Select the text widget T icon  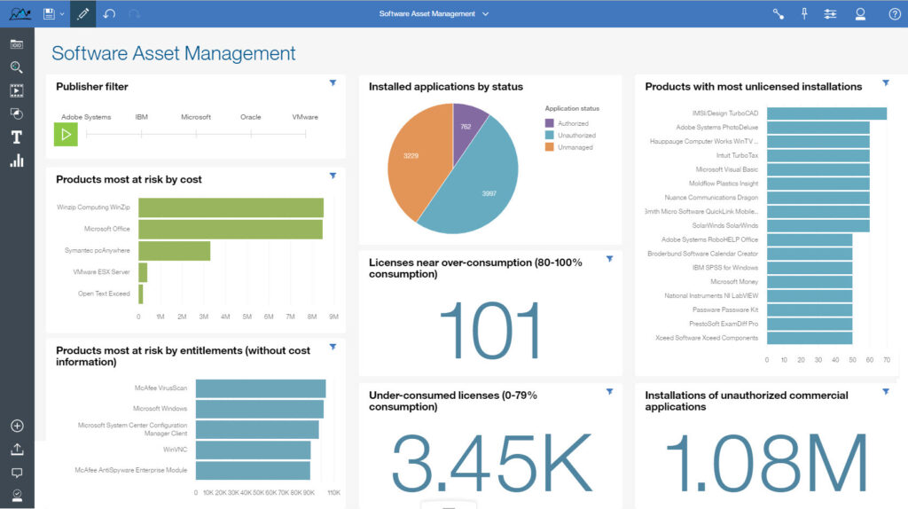pyautogui.click(x=16, y=137)
